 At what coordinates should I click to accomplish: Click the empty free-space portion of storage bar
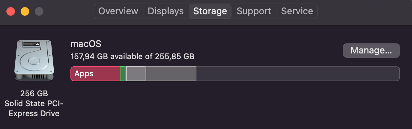(x=298, y=74)
